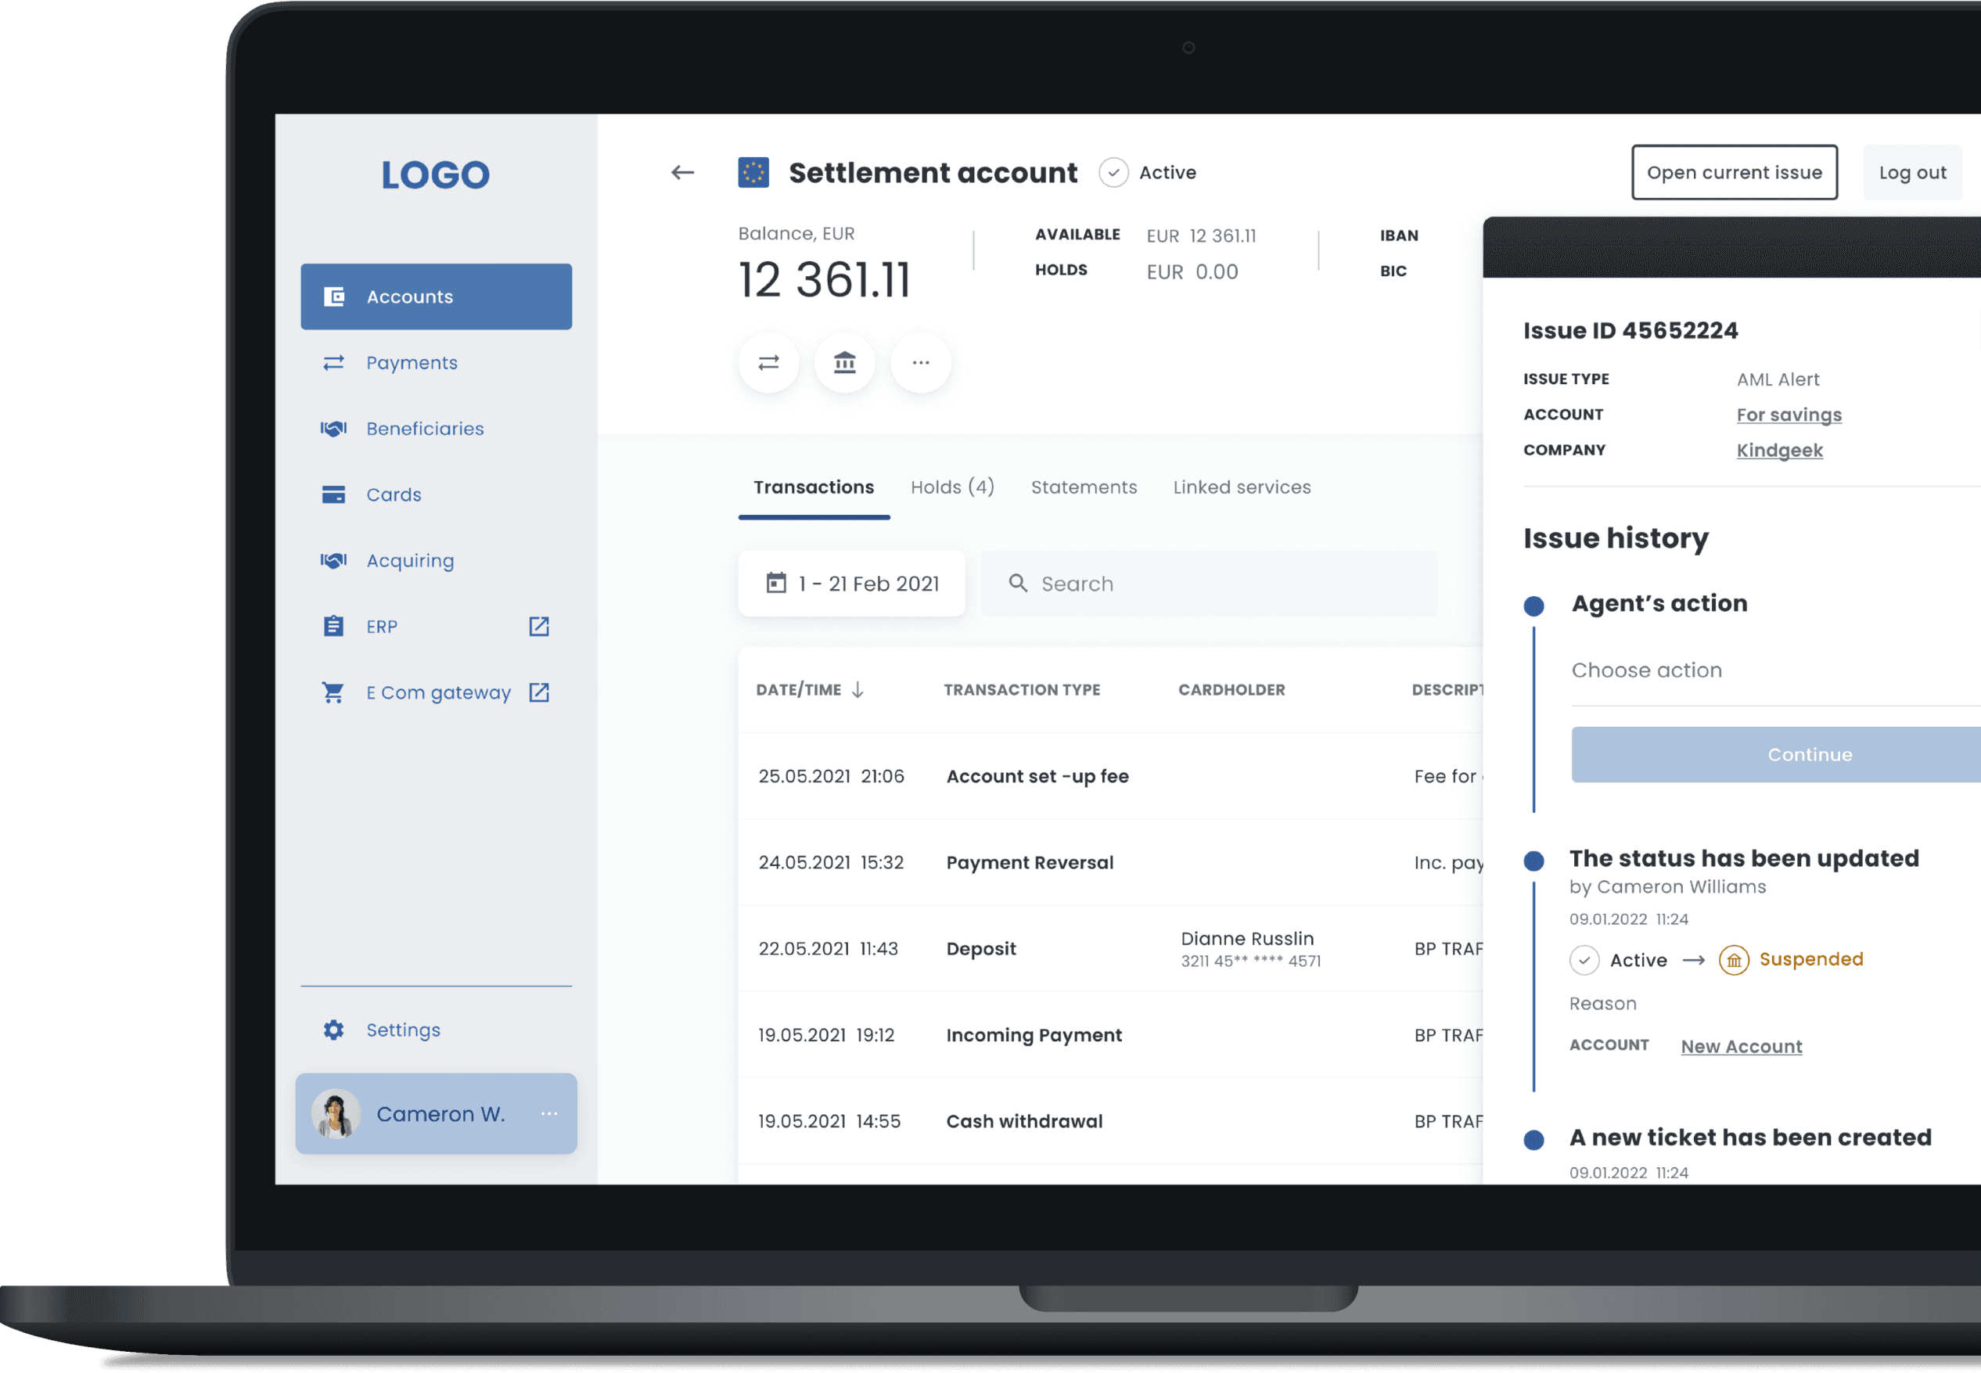Open Settings in the sidebar
This screenshot has height=1373, width=1981.
[x=436, y=1030]
